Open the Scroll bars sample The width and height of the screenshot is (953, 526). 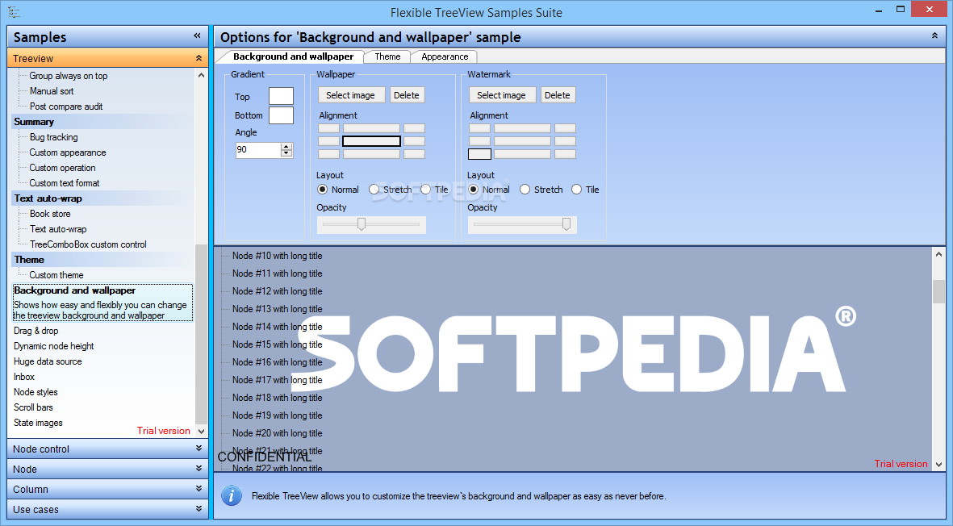click(x=33, y=407)
